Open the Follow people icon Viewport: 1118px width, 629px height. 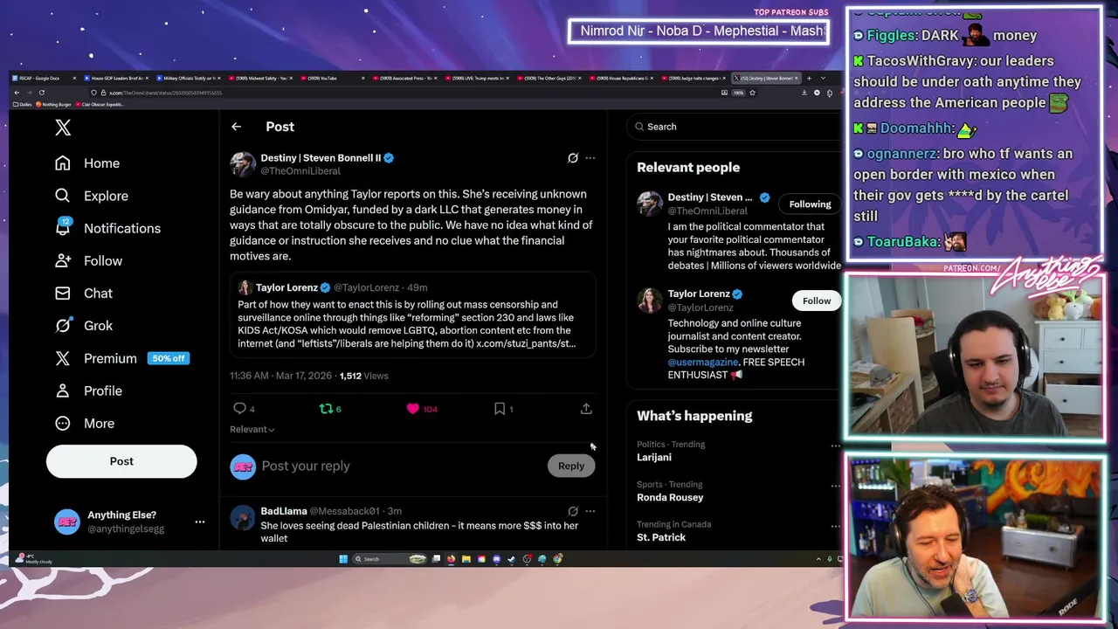[x=62, y=260]
